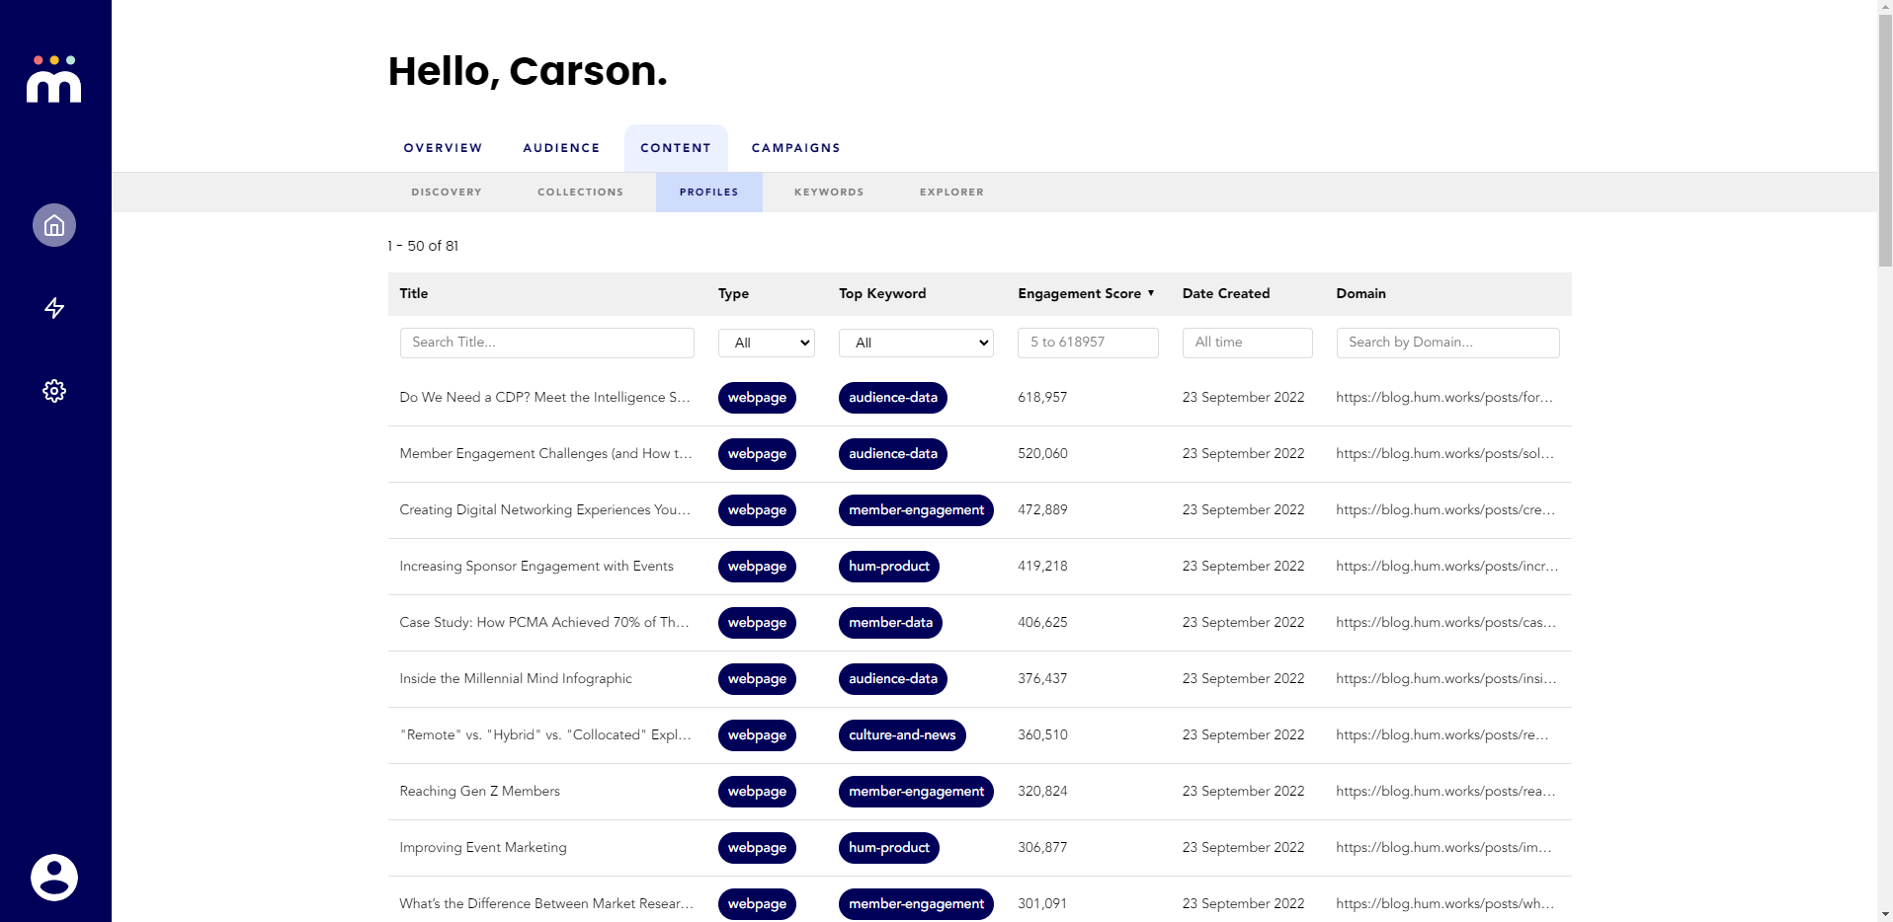Open the Collections sub-tab

[x=580, y=192]
